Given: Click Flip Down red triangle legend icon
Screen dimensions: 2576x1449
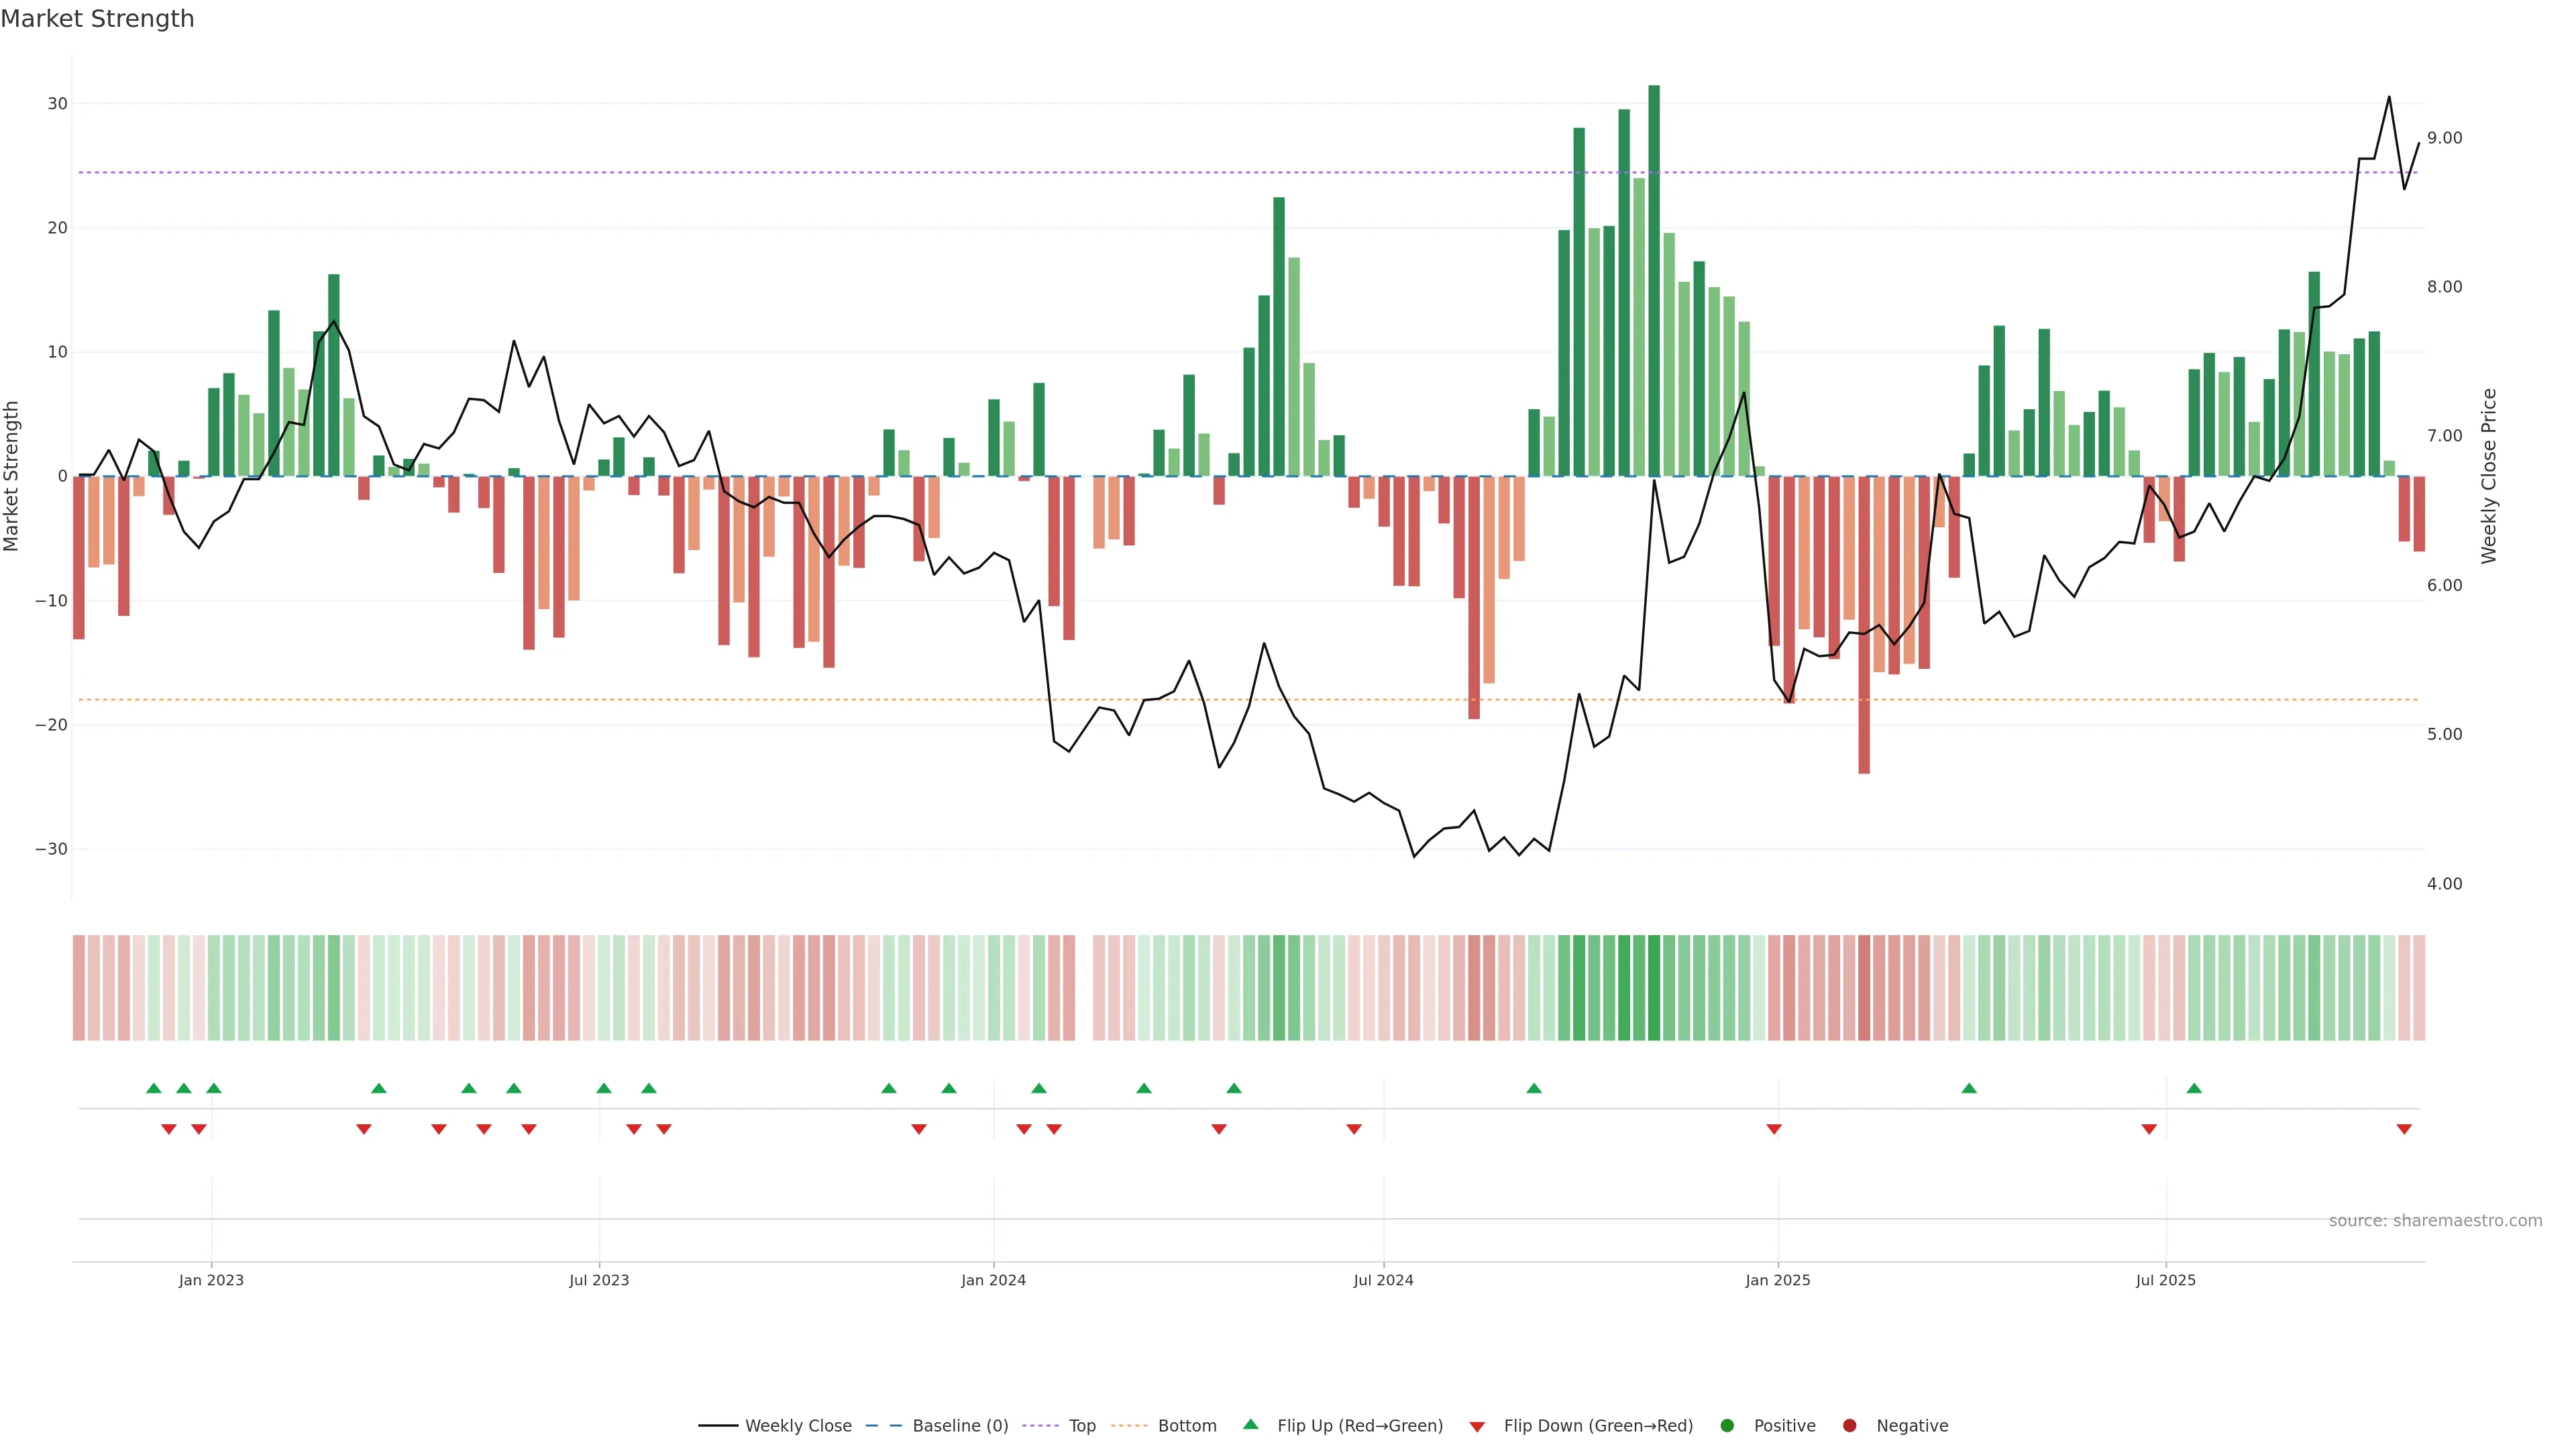Looking at the screenshot, I should tap(1477, 1427).
